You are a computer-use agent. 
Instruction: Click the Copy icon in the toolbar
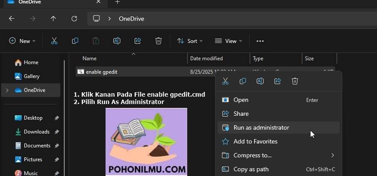pos(75,41)
